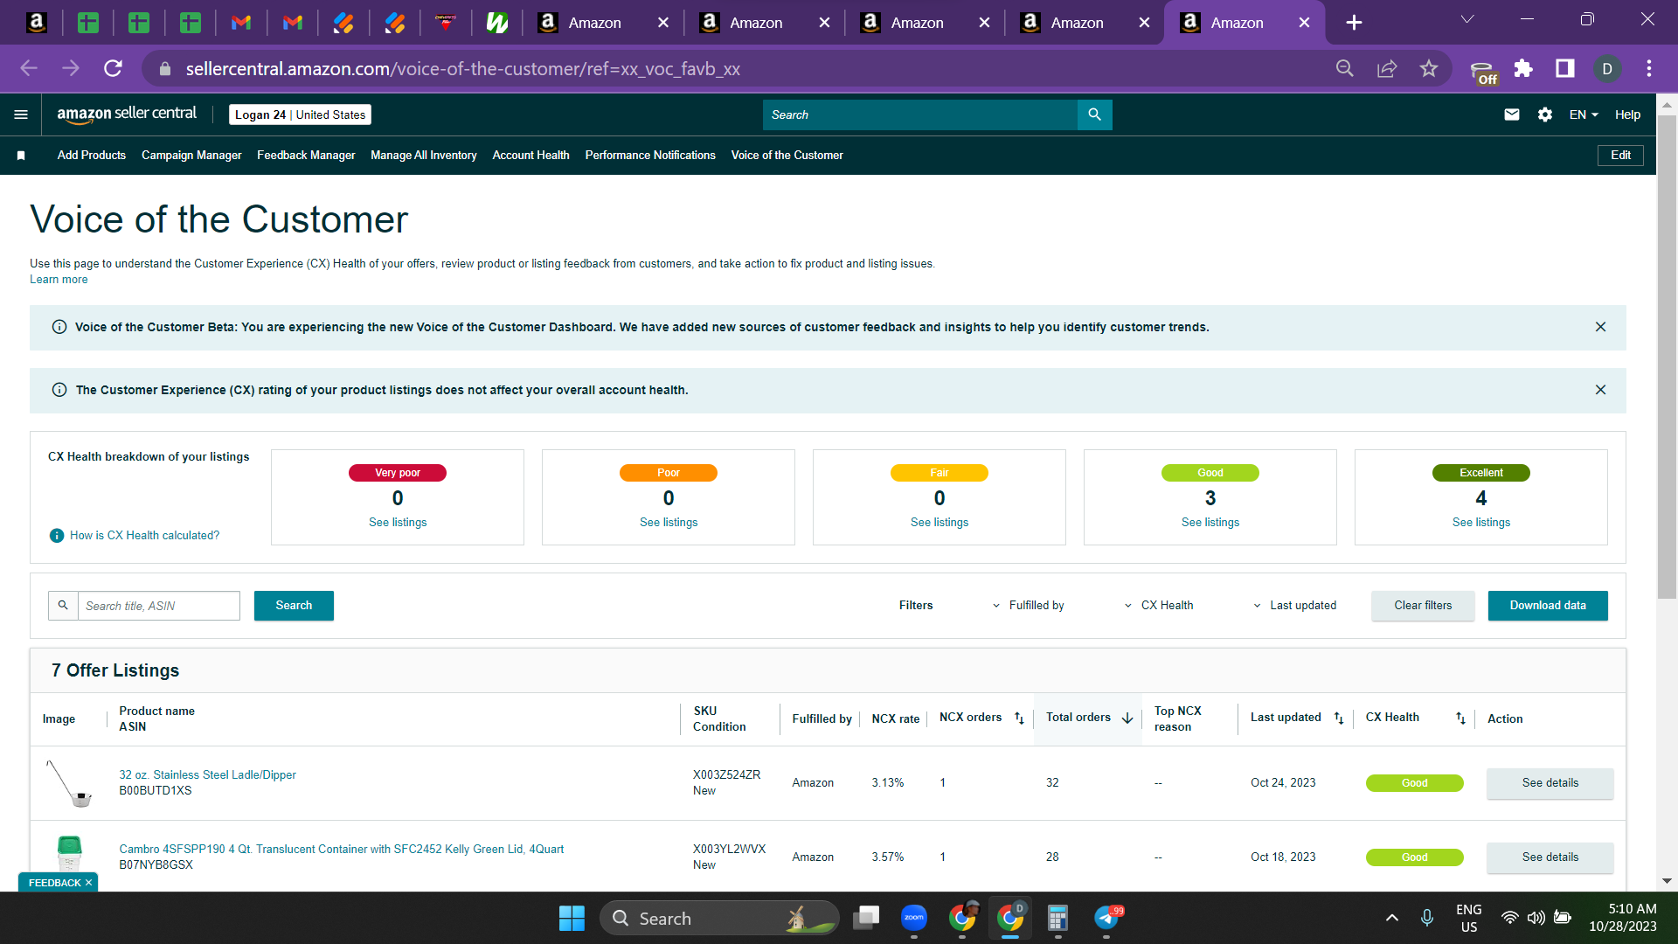Show hidden system tray icons
This screenshot has width=1678, height=944.
pos(1392,918)
